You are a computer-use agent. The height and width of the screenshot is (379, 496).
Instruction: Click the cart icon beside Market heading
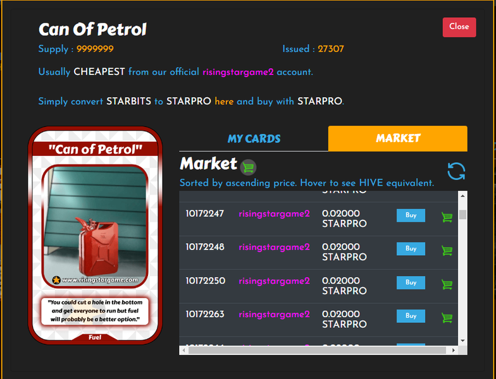(x=248, y=167)
